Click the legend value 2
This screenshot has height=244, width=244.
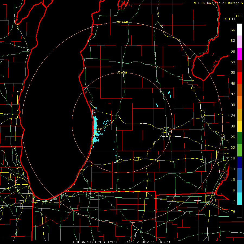(234, 201)
